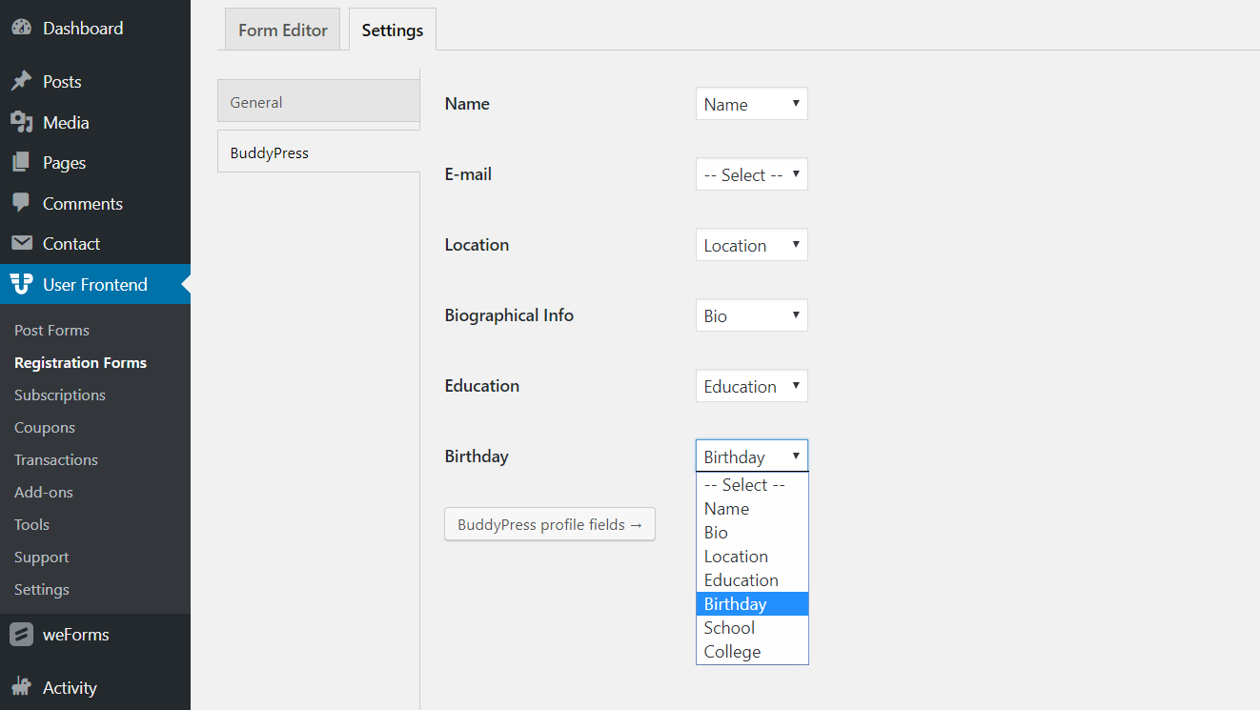Click the Comments speech bubble icon
1260x710 pixels.
click(x=21, y=203)
